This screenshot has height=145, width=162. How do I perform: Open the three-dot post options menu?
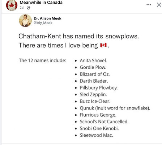[x=149, y=5]
